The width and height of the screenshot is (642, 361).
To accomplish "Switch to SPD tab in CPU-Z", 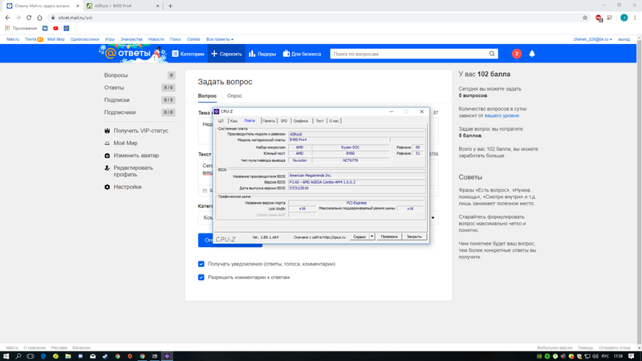I will coord(284,121).
